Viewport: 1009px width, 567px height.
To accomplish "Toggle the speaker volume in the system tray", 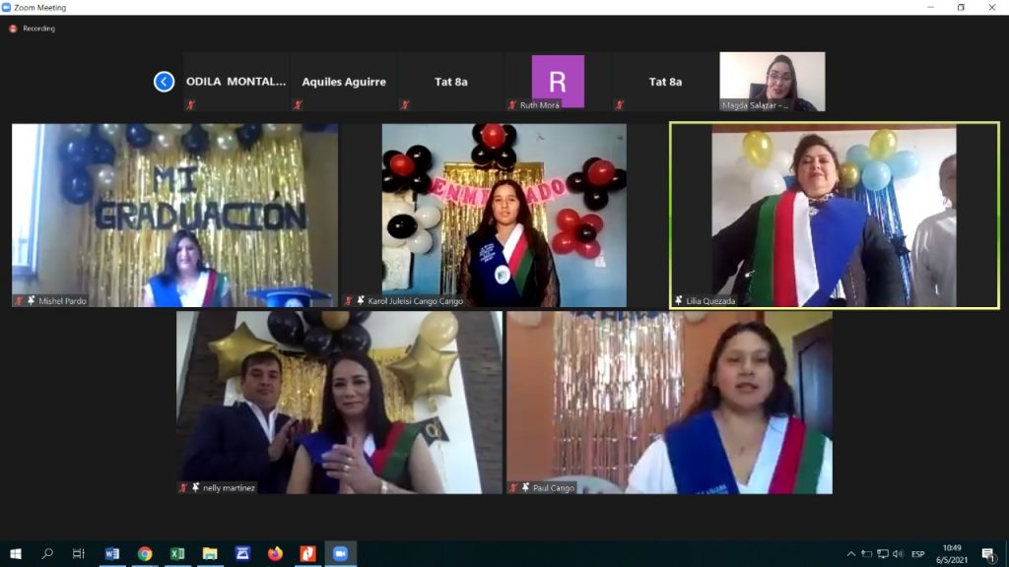I will coord(899,553).
